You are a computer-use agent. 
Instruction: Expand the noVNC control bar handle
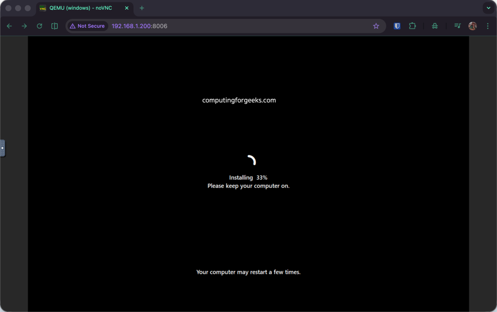pyautogui.click(x=2, y=148)
